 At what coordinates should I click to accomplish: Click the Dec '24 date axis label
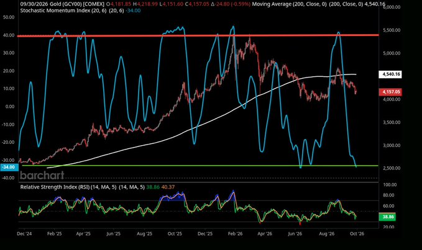pos(24,234)
